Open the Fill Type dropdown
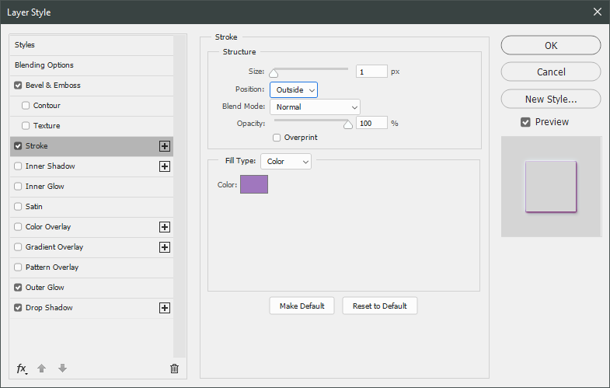 point(285,162)
